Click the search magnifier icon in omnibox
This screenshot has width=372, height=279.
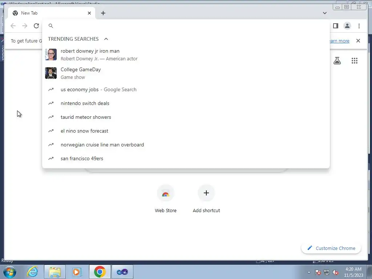coord(51,26)
